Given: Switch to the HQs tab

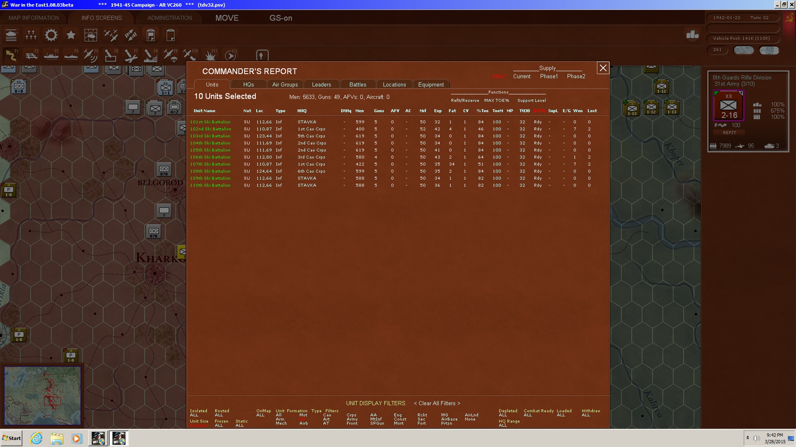Looking at the screenshot, I should tap(249, 84).
